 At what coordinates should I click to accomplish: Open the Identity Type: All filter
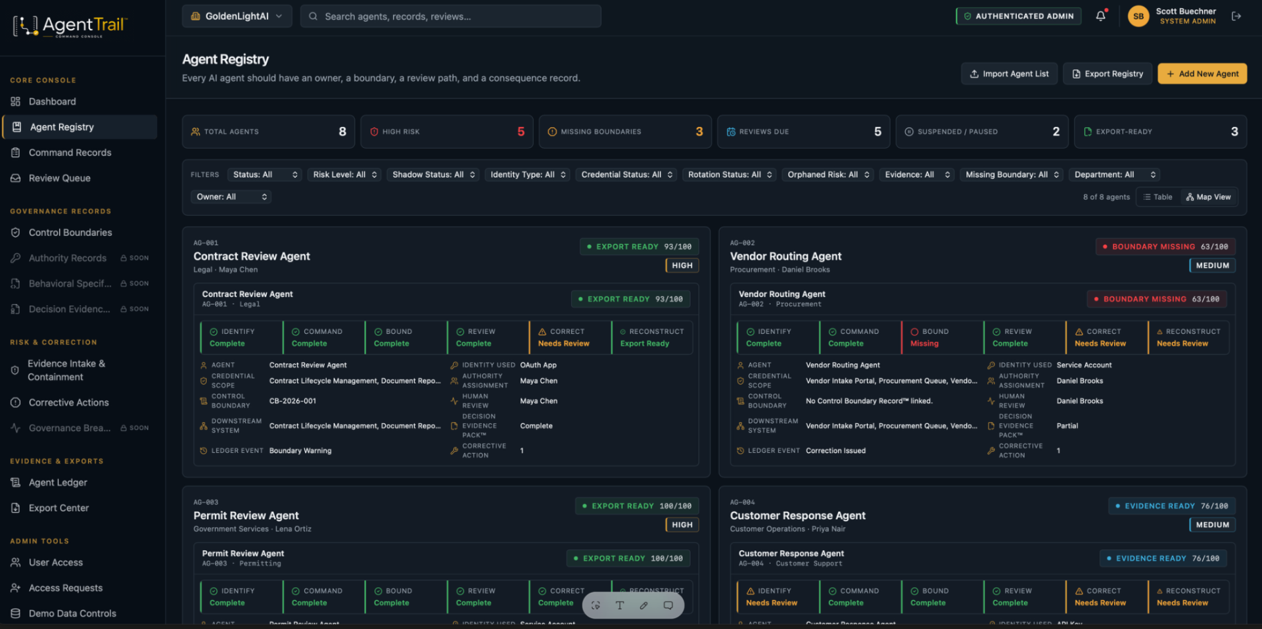[528, 175]
